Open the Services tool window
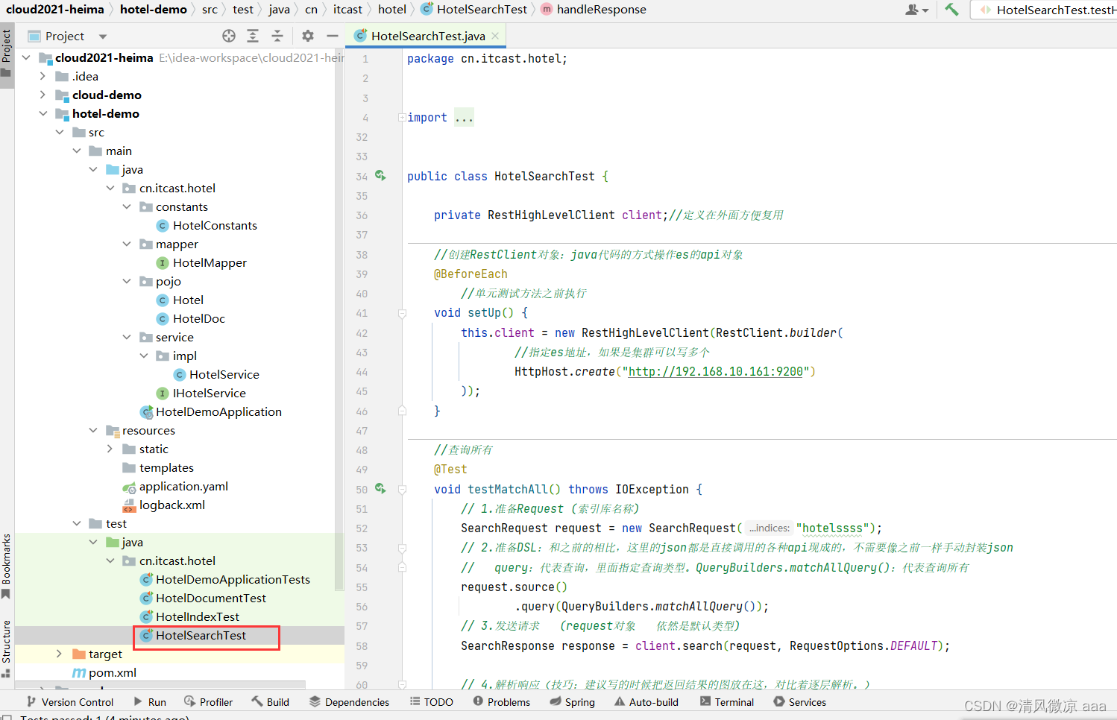The height and width of the screenshot is (720, 1117). tap(800, 702)
